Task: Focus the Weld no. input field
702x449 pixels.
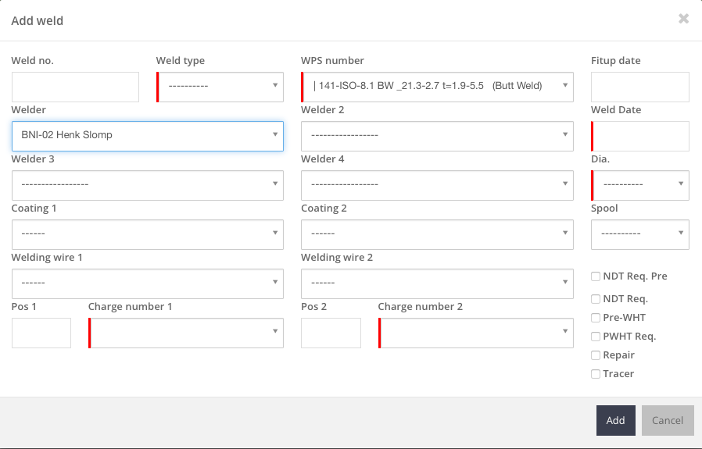Action: point(75,87)
